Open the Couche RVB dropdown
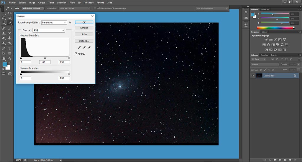 click(x=49, y=30)
